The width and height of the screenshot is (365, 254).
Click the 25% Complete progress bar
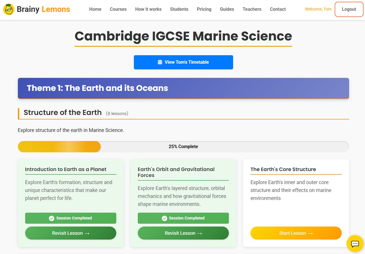183,147
